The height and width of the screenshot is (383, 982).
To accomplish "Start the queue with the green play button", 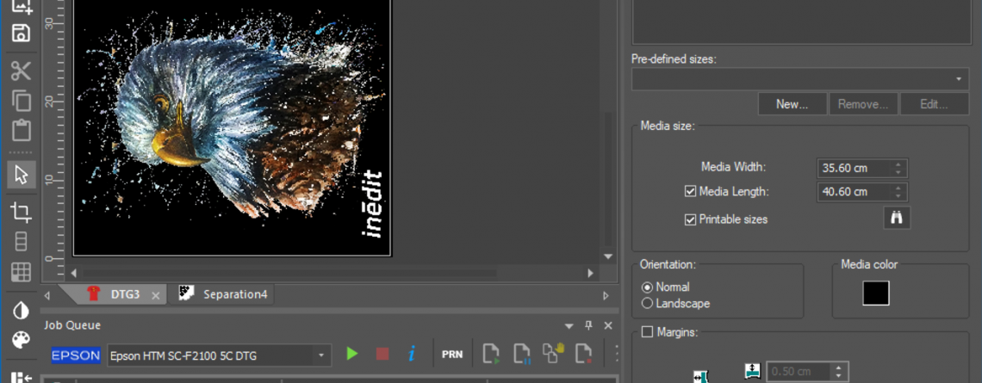I will point(352,355).
